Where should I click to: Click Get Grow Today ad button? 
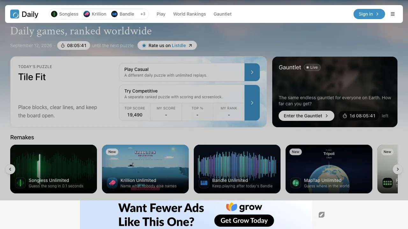244,220
